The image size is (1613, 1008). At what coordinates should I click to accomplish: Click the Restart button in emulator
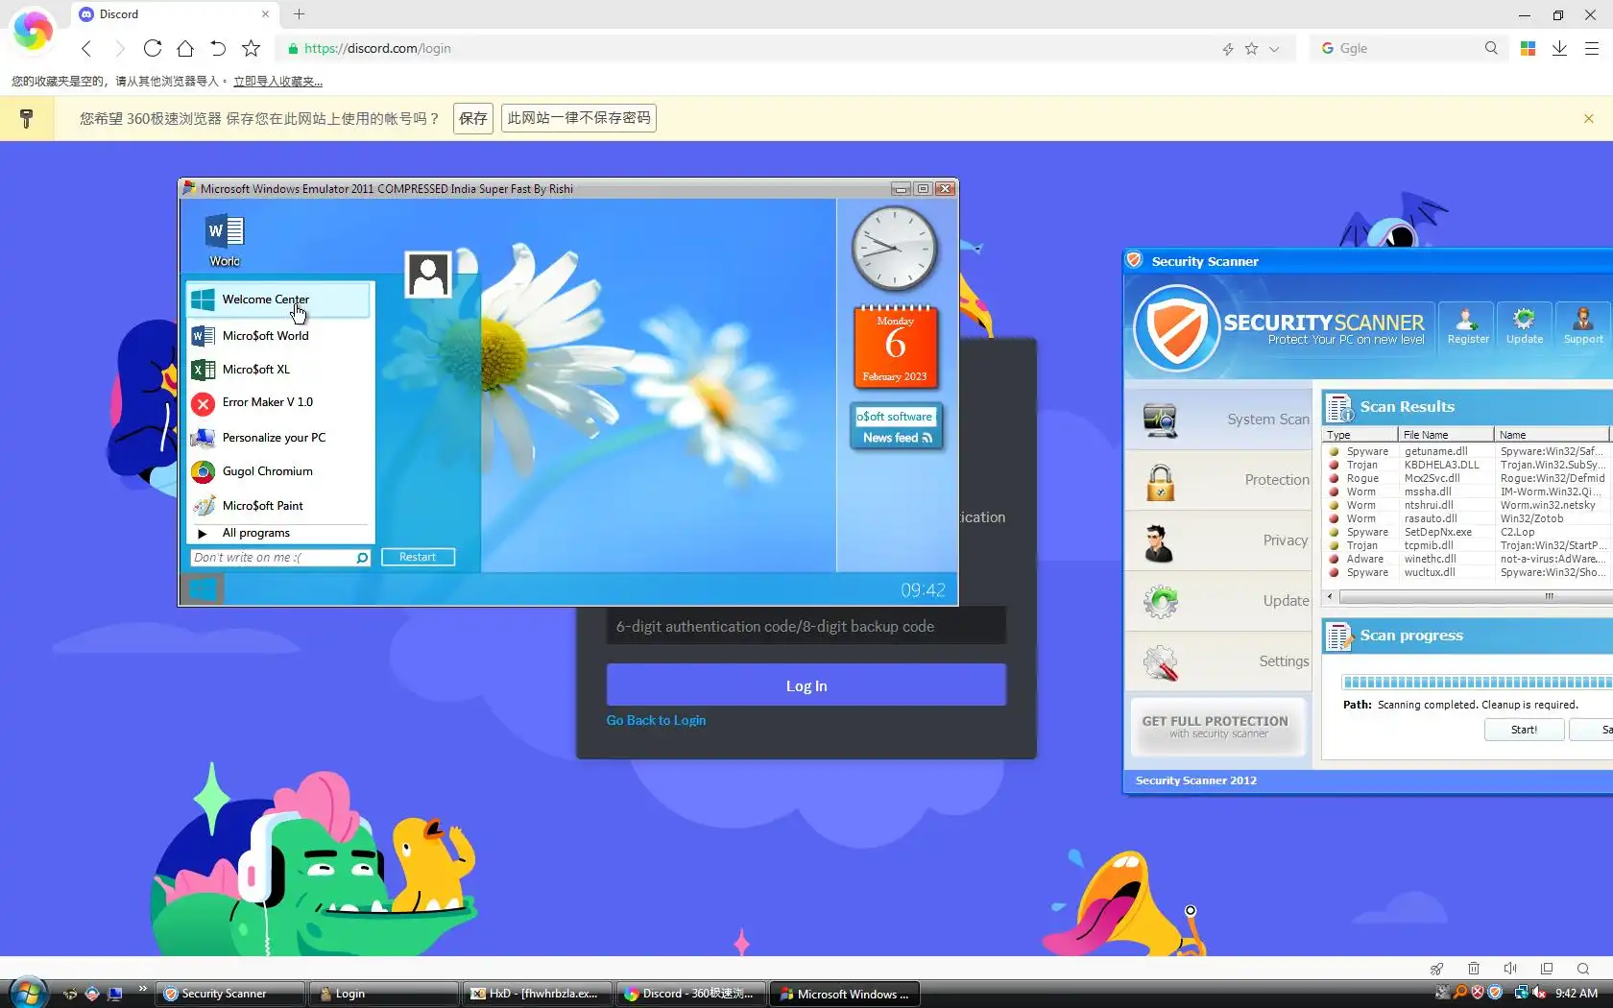click(x=418, y=557)
